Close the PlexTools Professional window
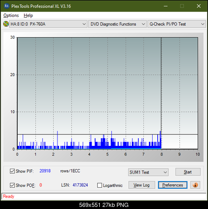 [199, 6]
